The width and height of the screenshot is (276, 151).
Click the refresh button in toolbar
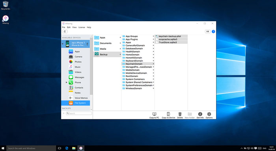click(65, 31)
